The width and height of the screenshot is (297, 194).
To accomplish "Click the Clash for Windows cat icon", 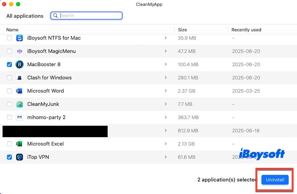I will click(x=20, y=78).
